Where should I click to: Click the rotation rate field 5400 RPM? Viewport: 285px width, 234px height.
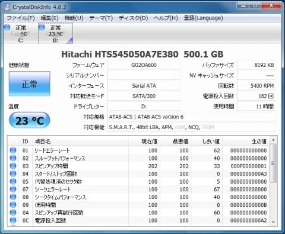click(x=256, y=86)
